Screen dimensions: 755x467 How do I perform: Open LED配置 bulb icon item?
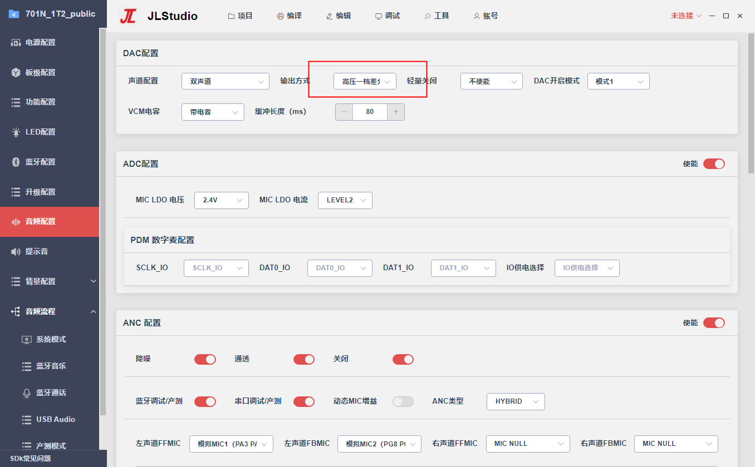click(x=50, y=132)
